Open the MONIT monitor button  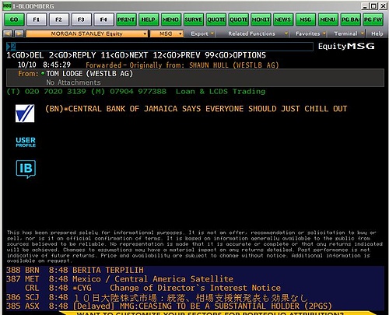point(261,19)
